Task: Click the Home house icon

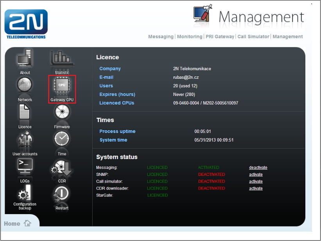Action: pos(27,223)
